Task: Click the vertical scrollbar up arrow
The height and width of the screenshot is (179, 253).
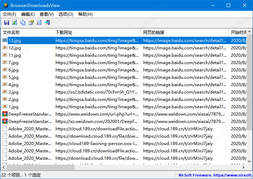Action: pos(249,32)
